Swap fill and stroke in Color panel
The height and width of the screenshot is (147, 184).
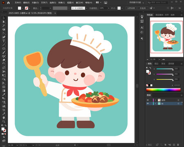click(150, 68)
